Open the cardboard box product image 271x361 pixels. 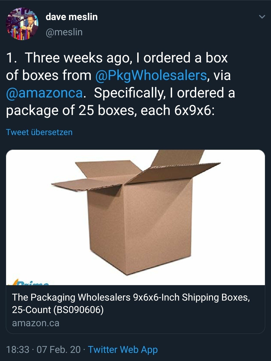tap(135, 217)
